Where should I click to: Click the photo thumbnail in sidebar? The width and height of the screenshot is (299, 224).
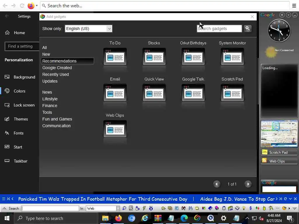coord(279,134)
